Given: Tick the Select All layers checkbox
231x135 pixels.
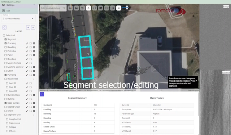Looking at the screenshot, I should click(4, 35).
